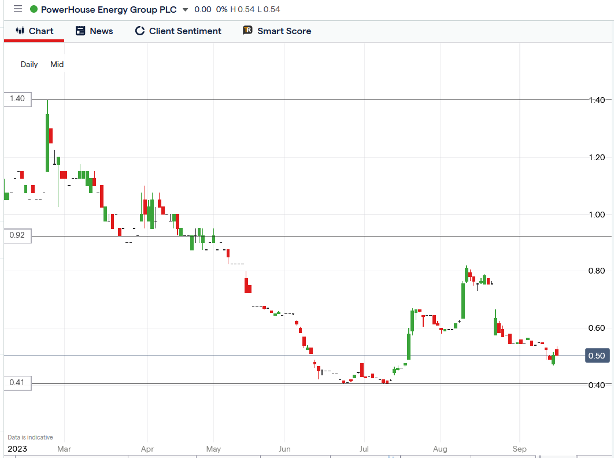Click the 0.60 price axis label
The image size is (614, 458).
pyautogui.click(x=597, y=328)
